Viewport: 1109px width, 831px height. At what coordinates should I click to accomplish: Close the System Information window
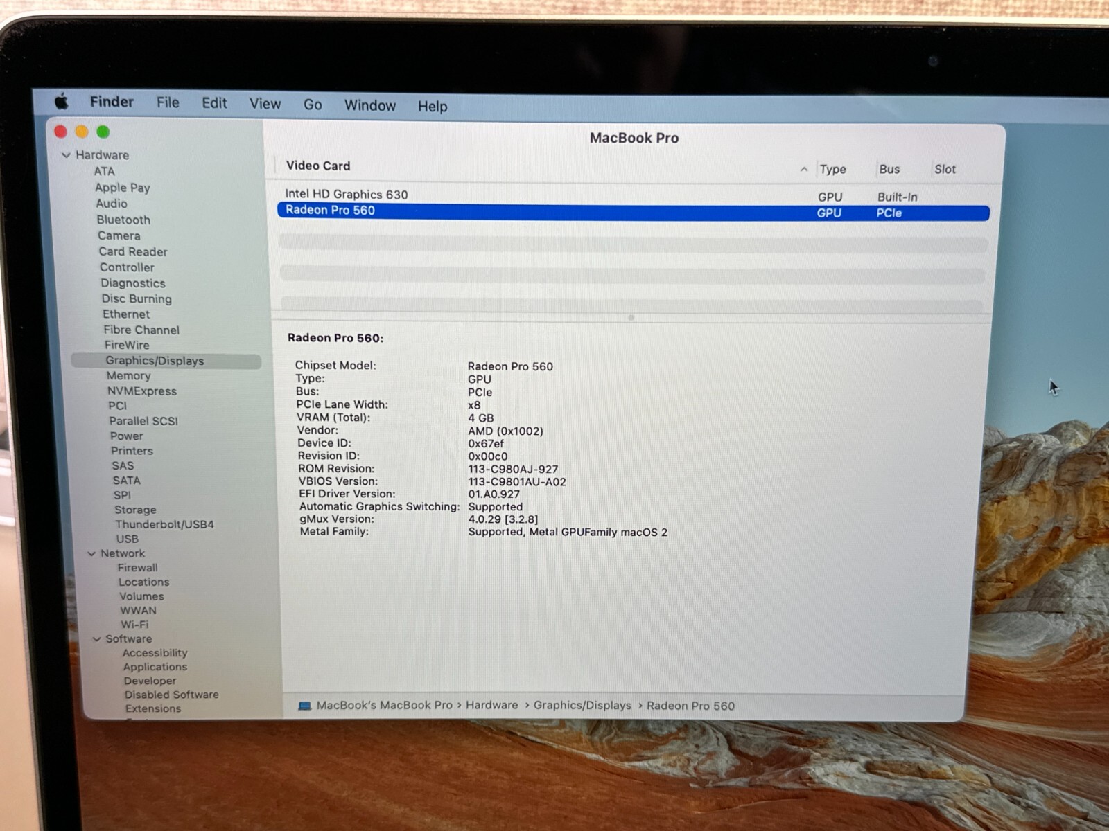[61, 132]
